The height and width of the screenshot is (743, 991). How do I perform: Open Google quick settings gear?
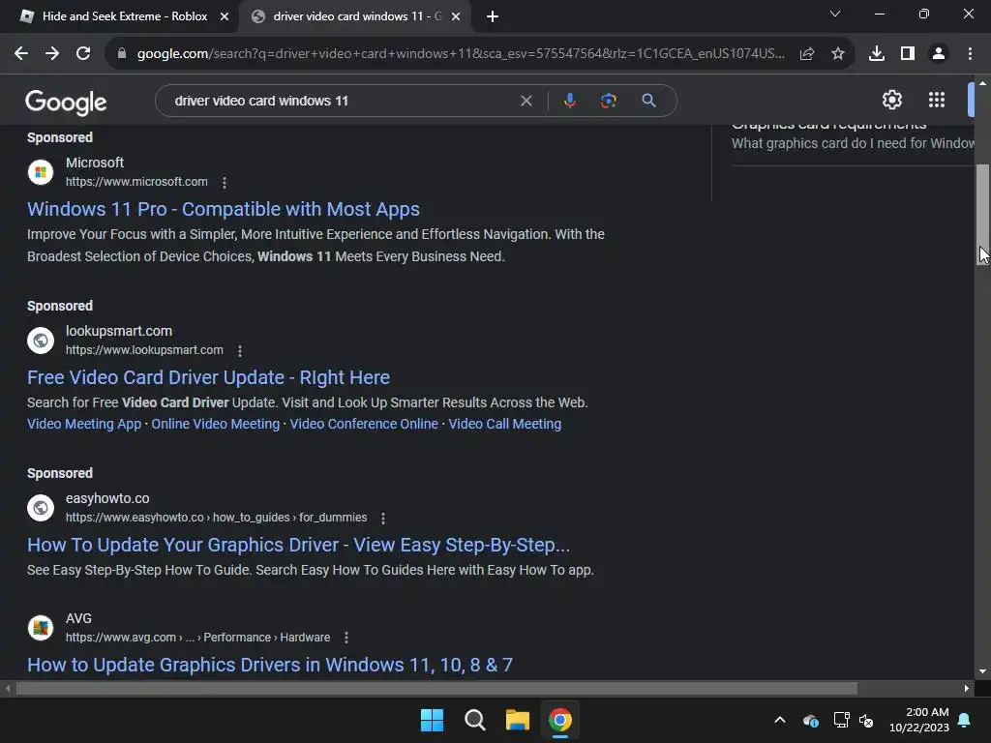(x=891, y=100)
